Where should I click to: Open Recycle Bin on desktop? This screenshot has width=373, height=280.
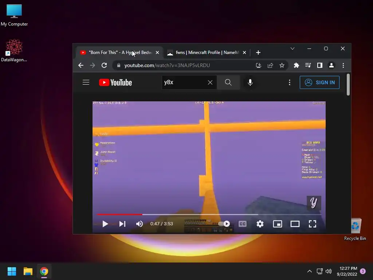tap(355, 230)
